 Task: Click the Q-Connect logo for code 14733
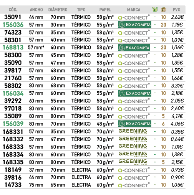click(x=134, y=185)
